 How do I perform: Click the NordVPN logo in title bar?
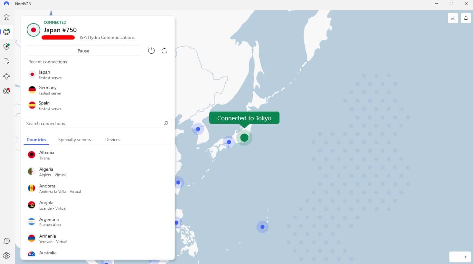click(x=6, y=4)
